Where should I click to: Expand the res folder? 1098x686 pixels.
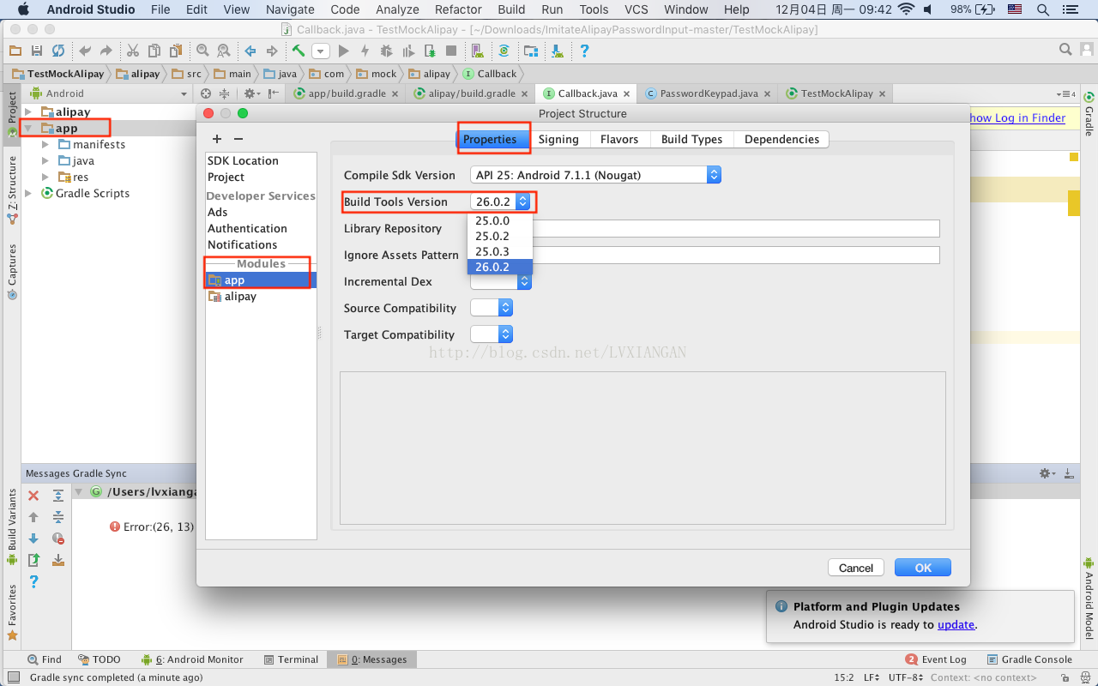(x=45, y=178)
